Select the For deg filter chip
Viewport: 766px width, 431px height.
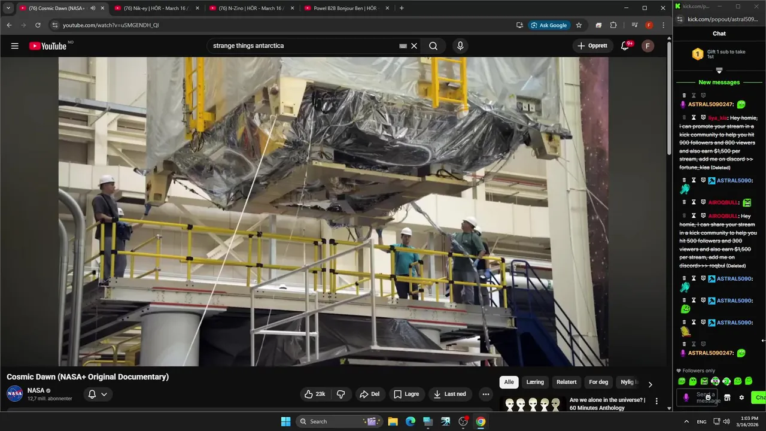[x=598, y=382]
